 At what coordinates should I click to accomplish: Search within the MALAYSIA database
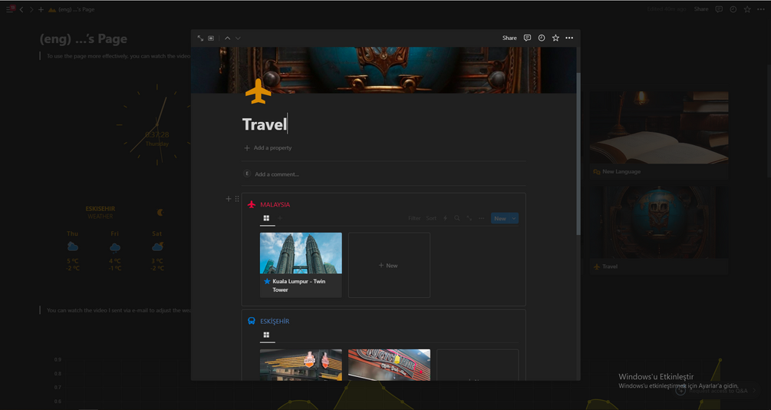click(x=457, y=218)
